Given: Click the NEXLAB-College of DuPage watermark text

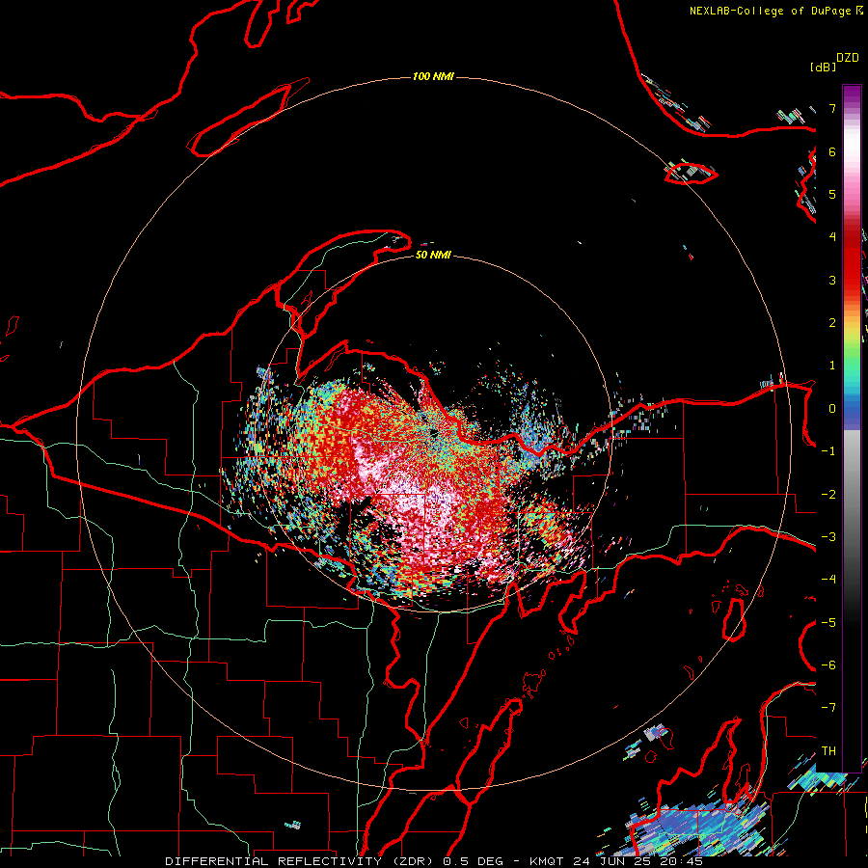Looking at the screenshot, I should click(x=770, y=11).
